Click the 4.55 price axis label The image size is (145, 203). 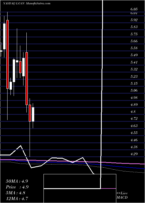[x=134, y=133]
